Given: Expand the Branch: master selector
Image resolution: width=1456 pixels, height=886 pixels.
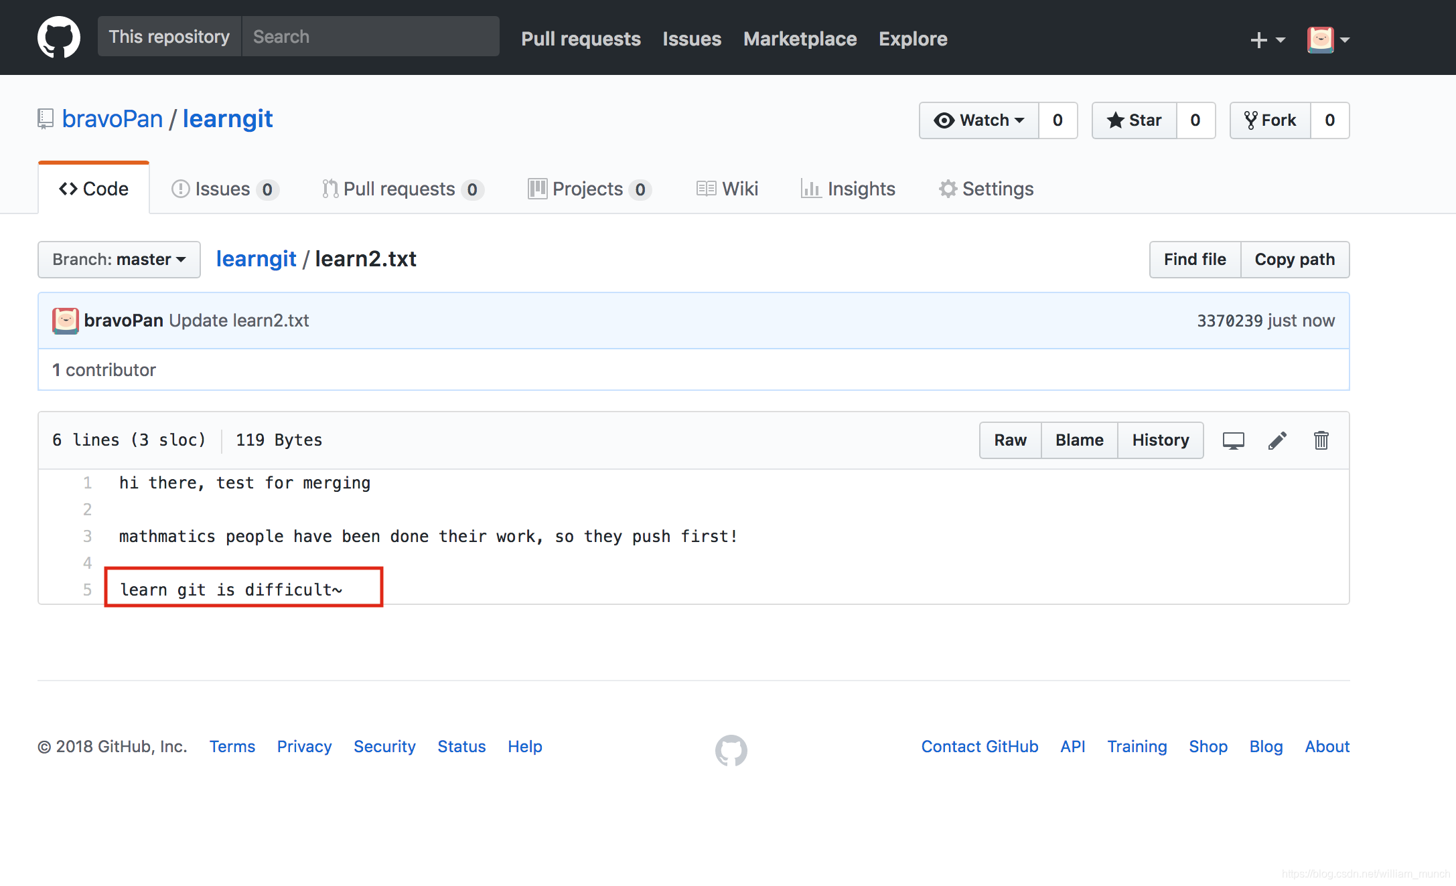Looking at the screenshot, I should point(119,260).
